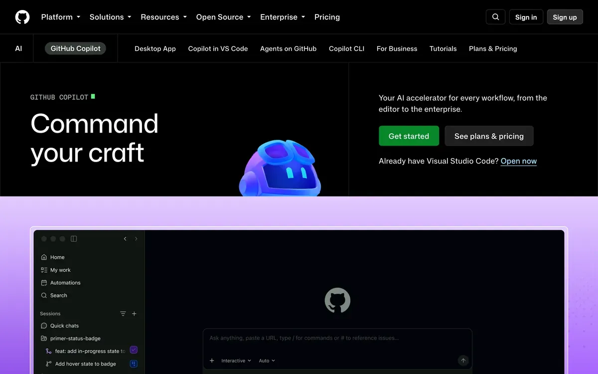598x374 pixels.
Task: Expand the Platform menu
Action: click(61, 17)
